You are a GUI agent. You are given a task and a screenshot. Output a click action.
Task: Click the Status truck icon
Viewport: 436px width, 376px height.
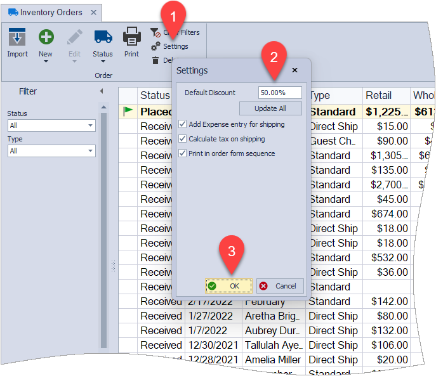[103, 37]
